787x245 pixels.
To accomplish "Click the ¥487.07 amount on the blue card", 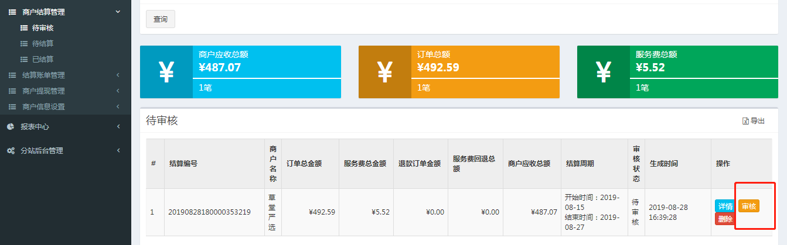I will click(x=220, y=67).
